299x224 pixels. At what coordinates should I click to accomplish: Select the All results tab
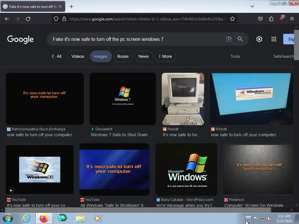tap(56, 56)
